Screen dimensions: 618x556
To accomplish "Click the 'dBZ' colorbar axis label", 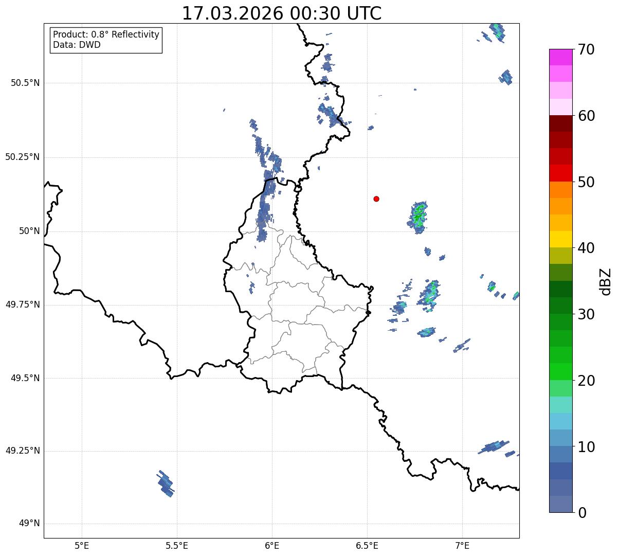I will pos(606,281).
